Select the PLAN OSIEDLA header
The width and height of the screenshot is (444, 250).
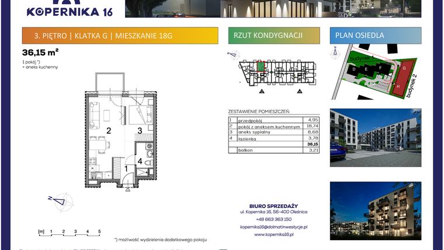[x=376, y=36]
